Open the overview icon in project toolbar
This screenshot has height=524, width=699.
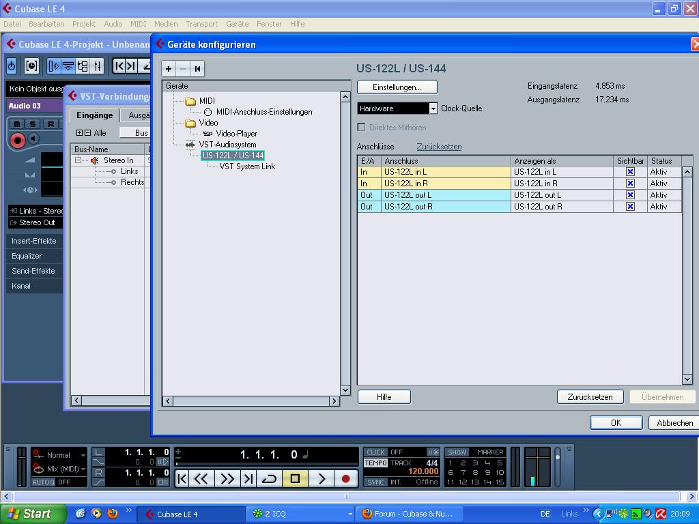[x=83, y=66]
